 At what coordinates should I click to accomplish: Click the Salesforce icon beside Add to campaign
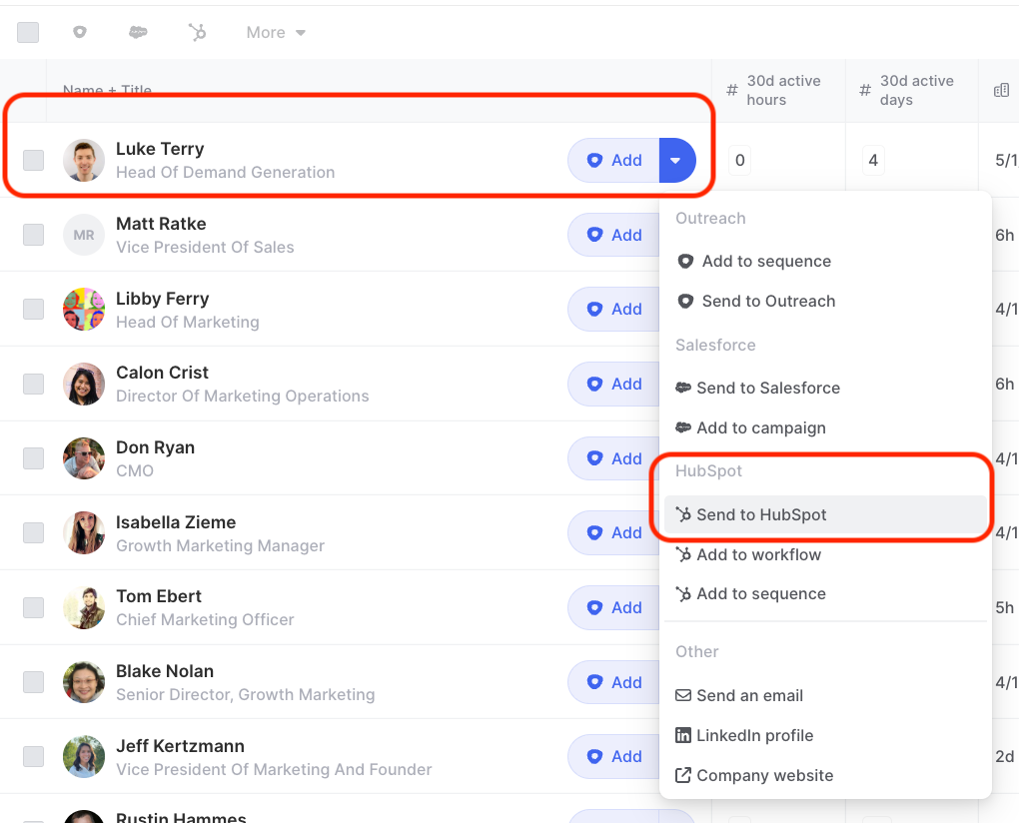683,427
